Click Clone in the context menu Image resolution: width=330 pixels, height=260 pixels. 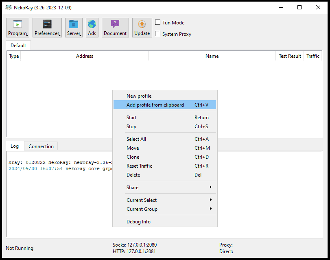(165, 157)
